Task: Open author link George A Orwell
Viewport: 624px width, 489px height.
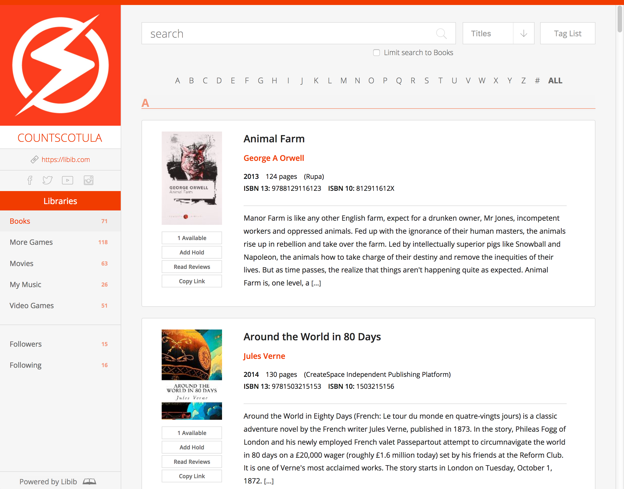Action: click(x=274, y=158)
